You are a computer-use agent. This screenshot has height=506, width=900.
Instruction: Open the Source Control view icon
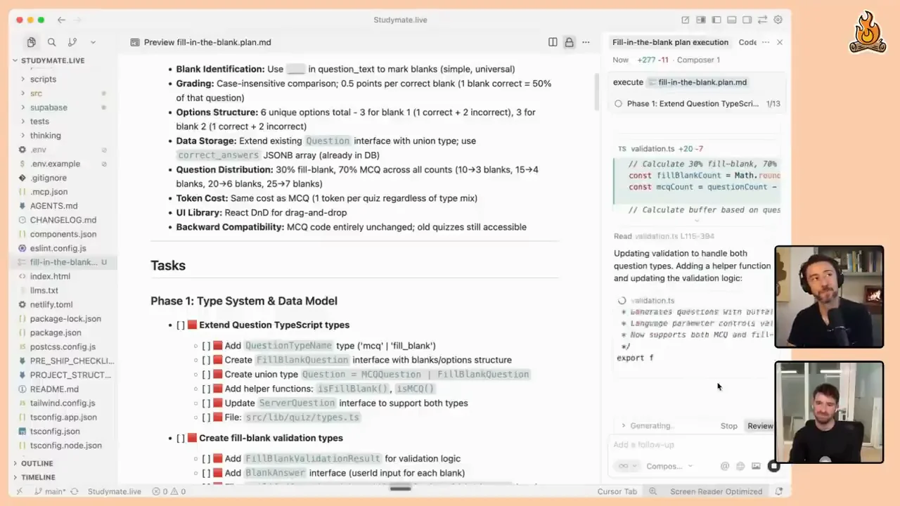pyautogui.click(x=72, y=42)
